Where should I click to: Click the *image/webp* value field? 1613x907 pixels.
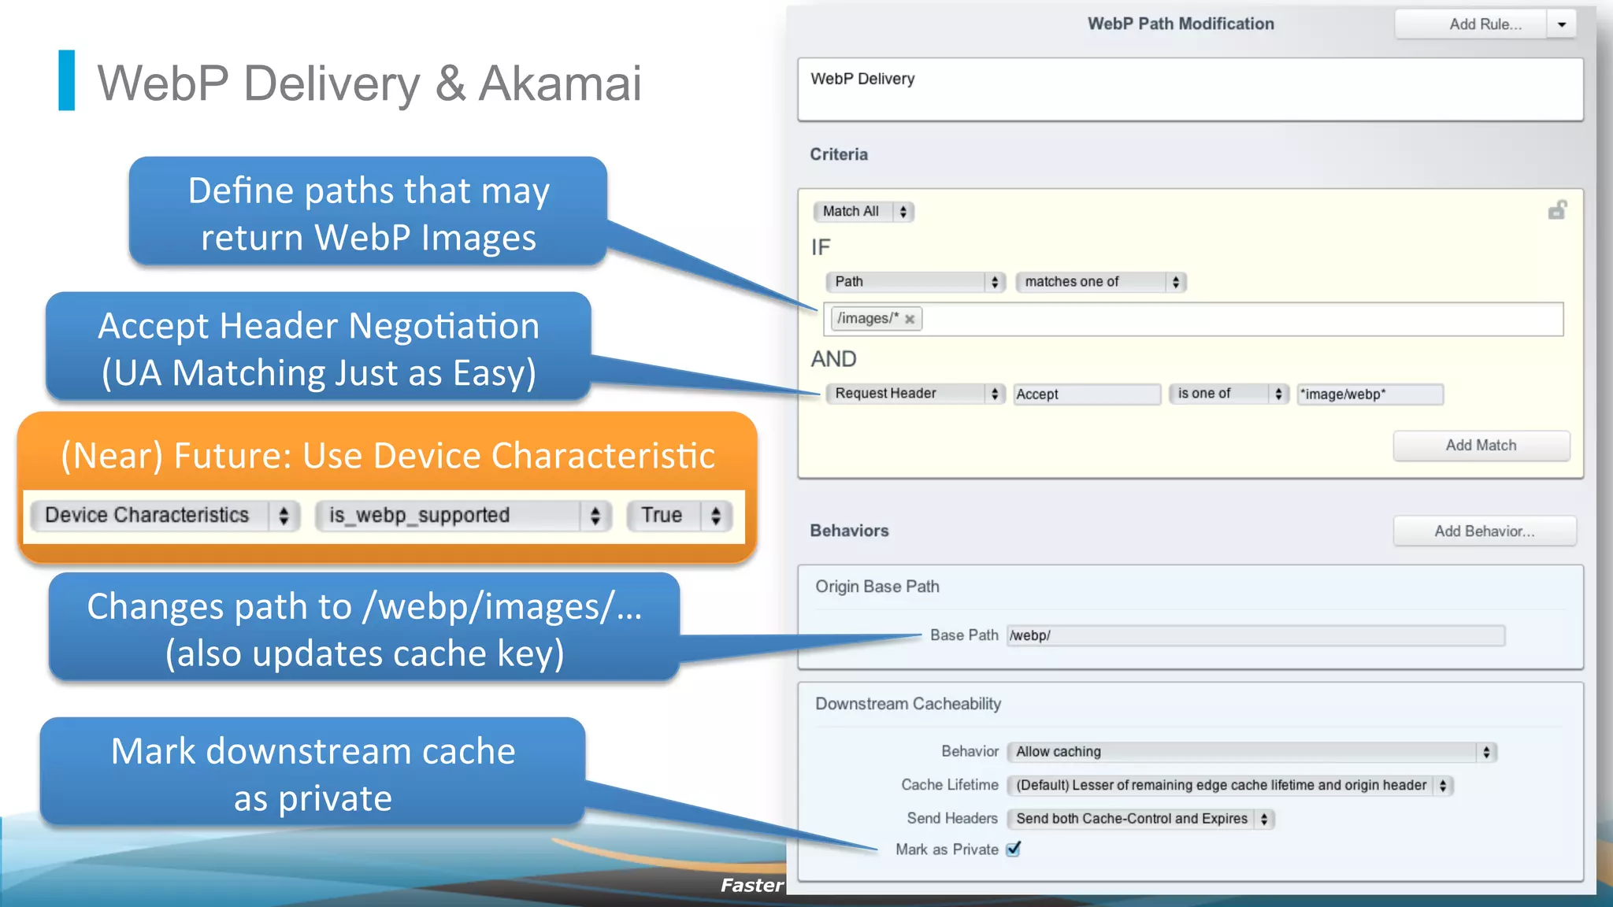1370,394
